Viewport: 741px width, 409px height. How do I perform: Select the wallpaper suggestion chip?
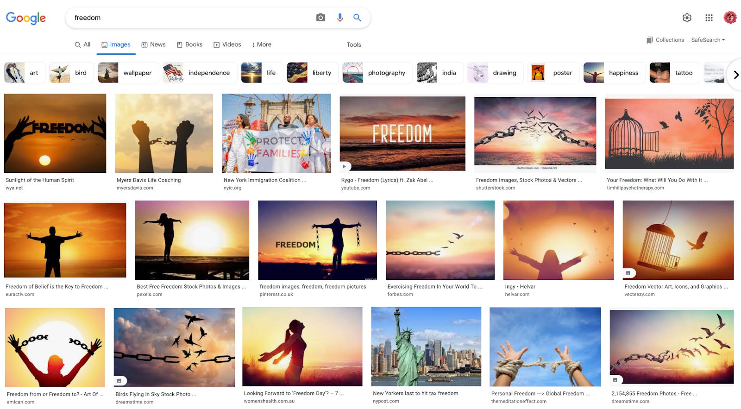pos(128,73)
